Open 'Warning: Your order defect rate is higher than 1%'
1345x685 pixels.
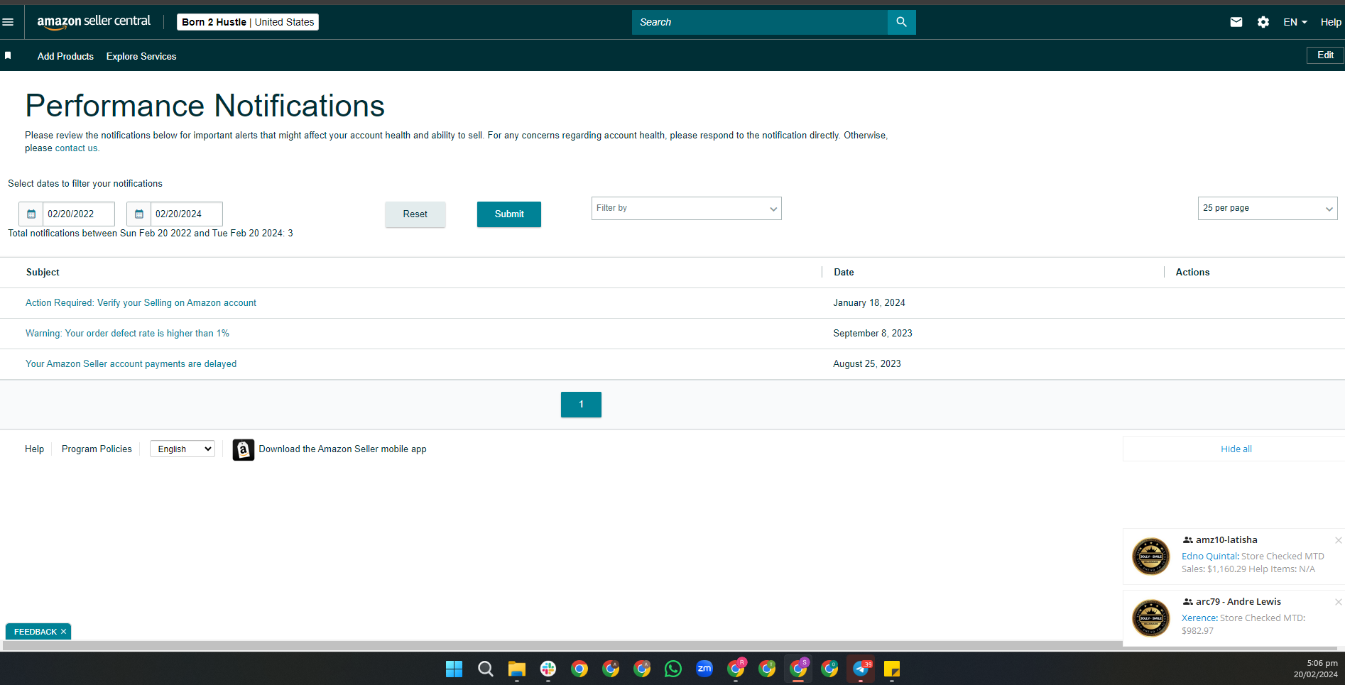(x=127, y=334)
